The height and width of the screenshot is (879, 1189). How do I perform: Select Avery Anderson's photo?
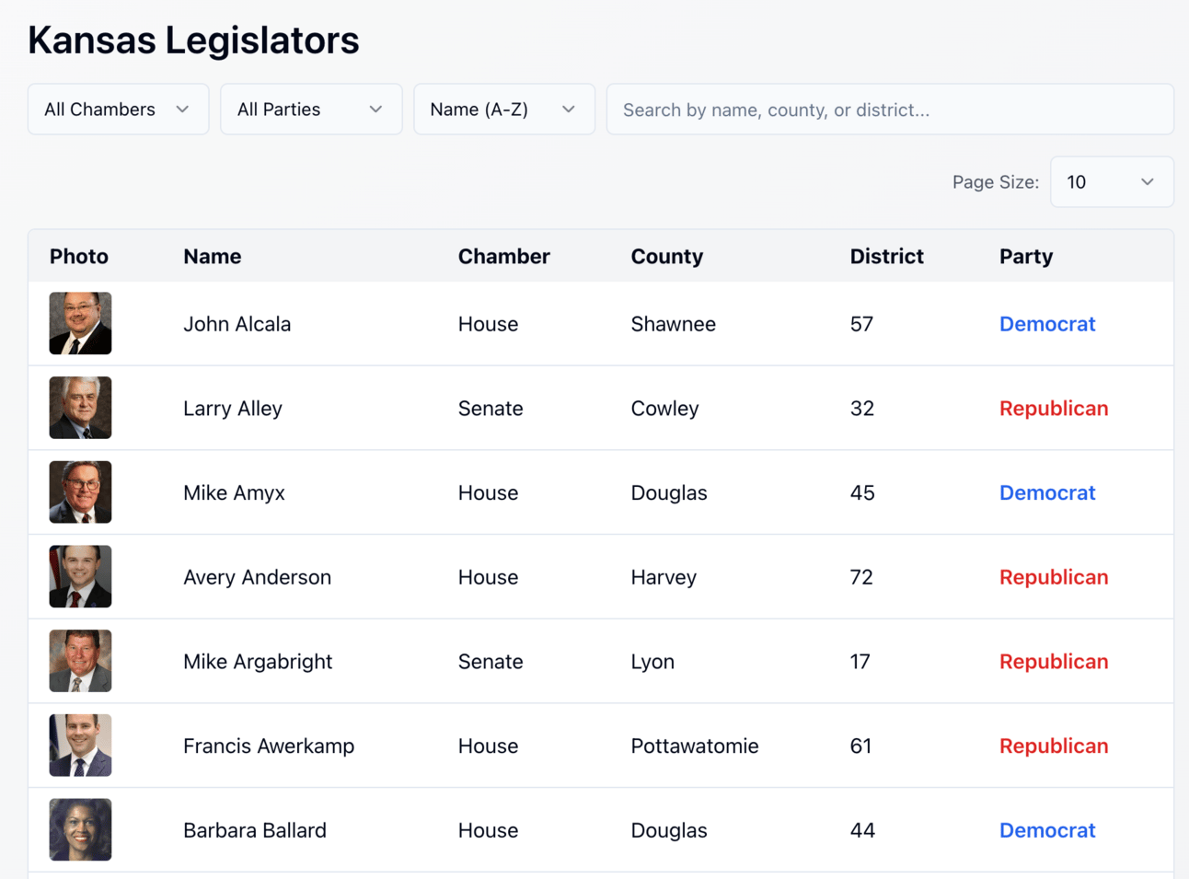pyautogui.click(x=81, y=577)
